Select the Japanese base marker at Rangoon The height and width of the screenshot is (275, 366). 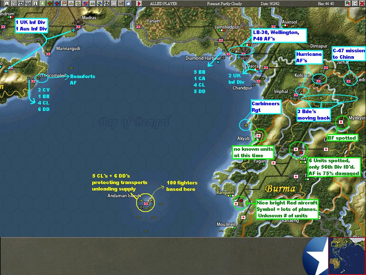tap(236, 204)
